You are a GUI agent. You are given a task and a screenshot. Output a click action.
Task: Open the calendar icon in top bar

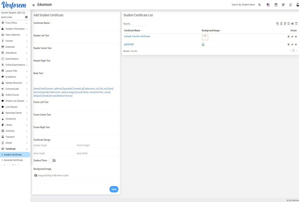pyautogui.click(x=276, y=5)
